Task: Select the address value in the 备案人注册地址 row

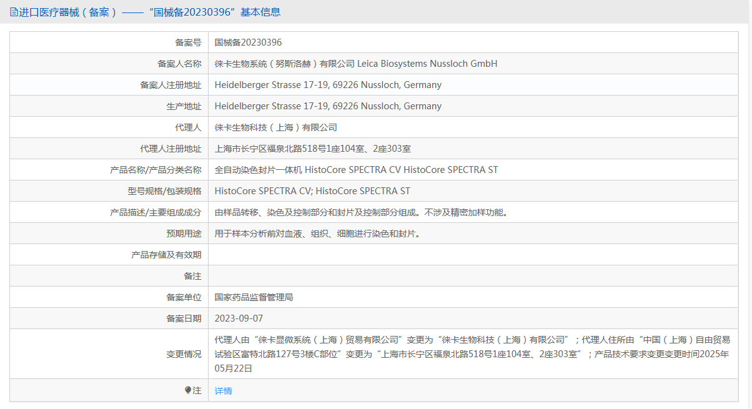Action: tap(328, 85)
